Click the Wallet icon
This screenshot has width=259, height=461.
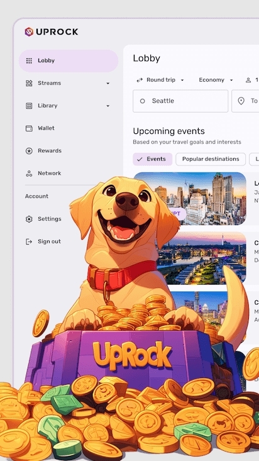pyautogui.click(x=29, y=128)
